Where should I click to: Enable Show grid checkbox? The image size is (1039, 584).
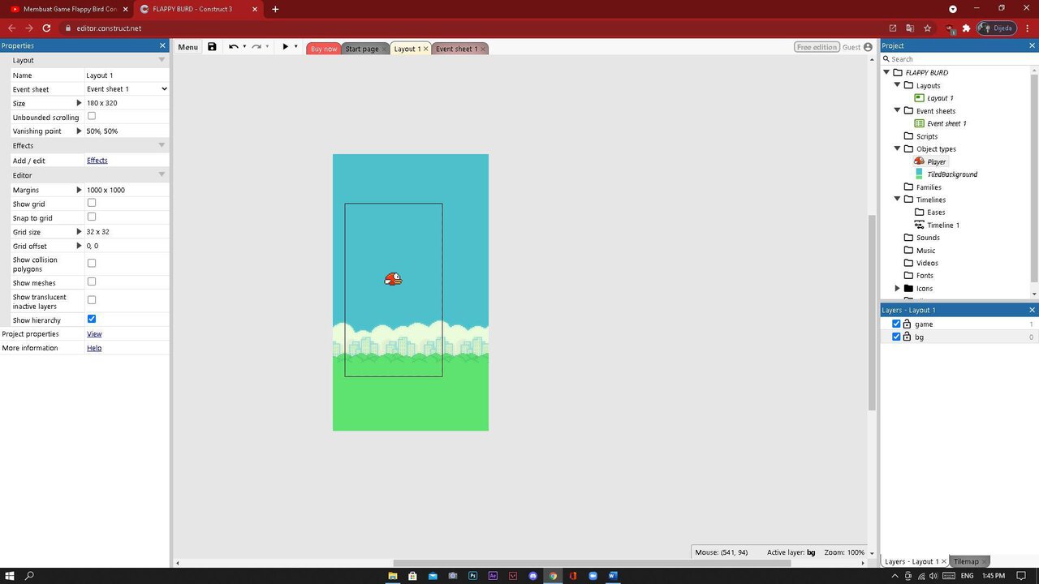coord(92,203)
